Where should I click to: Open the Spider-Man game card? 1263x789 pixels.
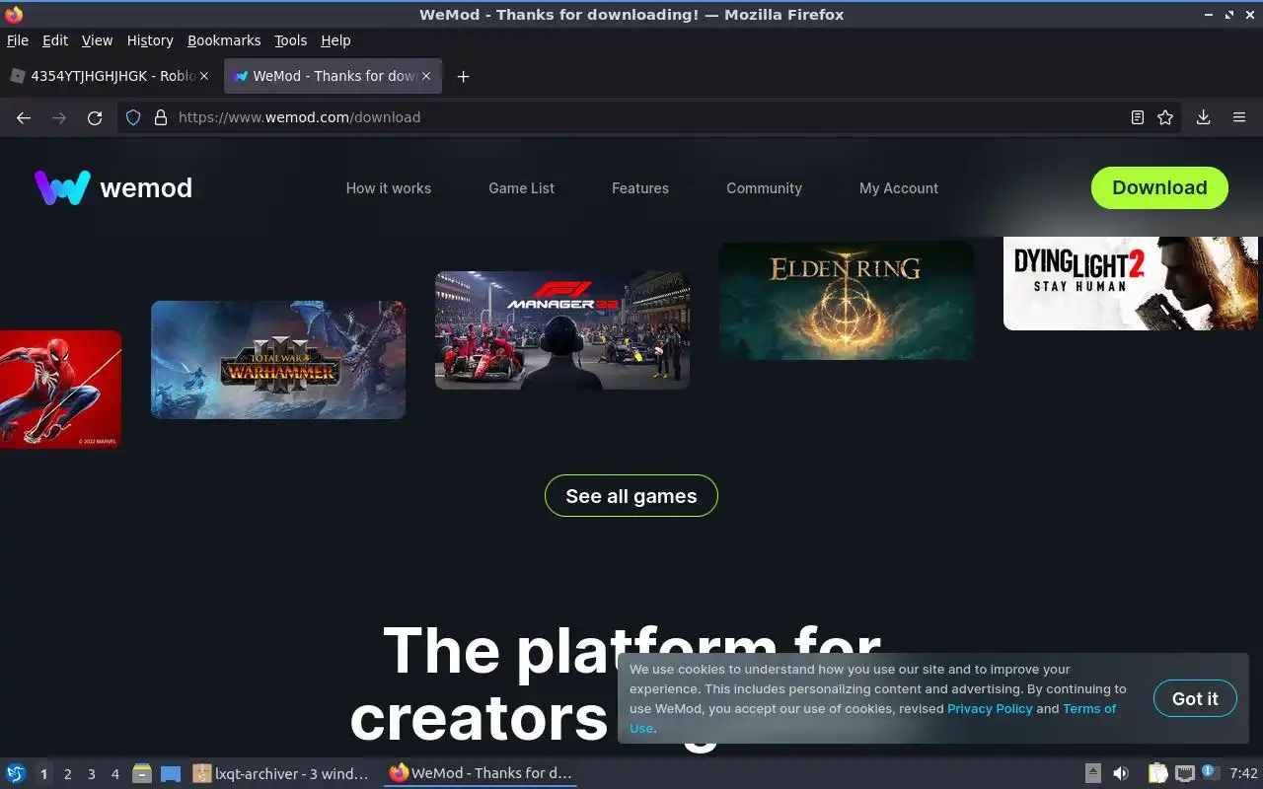click(x=60, y=390)
